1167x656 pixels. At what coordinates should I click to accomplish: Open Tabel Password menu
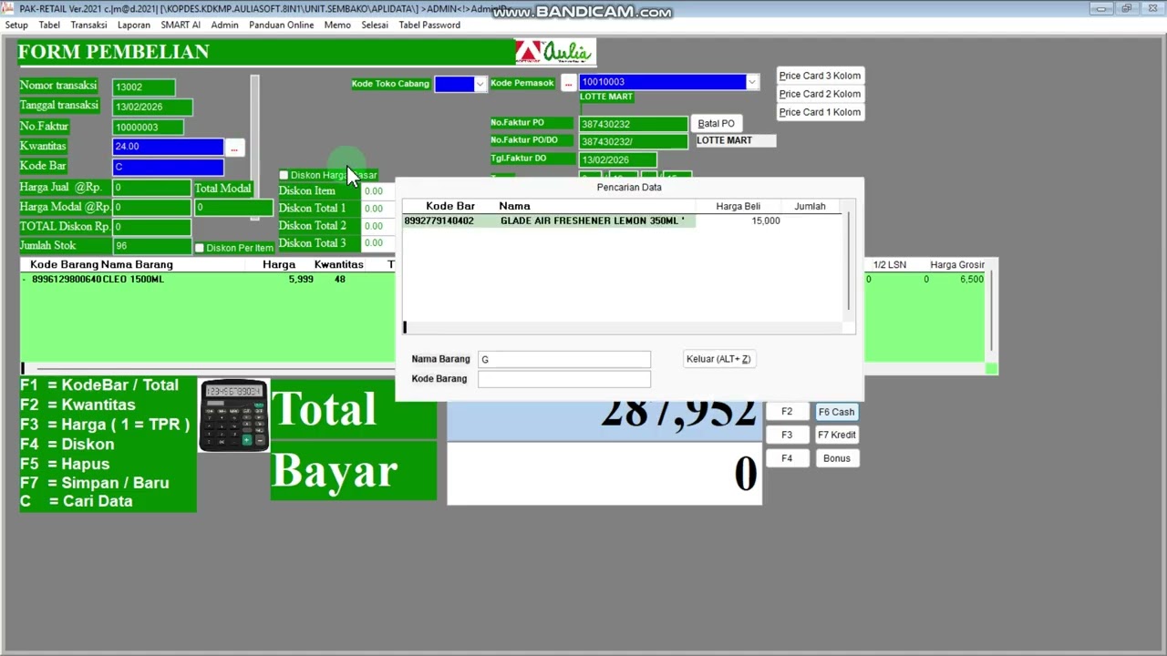pos(429,25)
